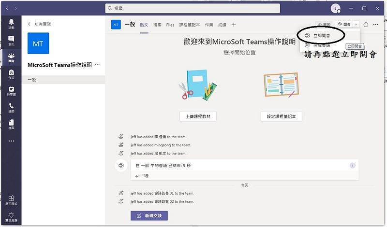
Task: Open the ended meeting message 在 一般 中的會議
Action: click(x=244, y=165)
